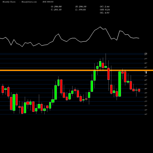Screen dimensions: 153x153
Task: Click the 267 price axis label
Action: pyautogui.click(x=146, y=63)
